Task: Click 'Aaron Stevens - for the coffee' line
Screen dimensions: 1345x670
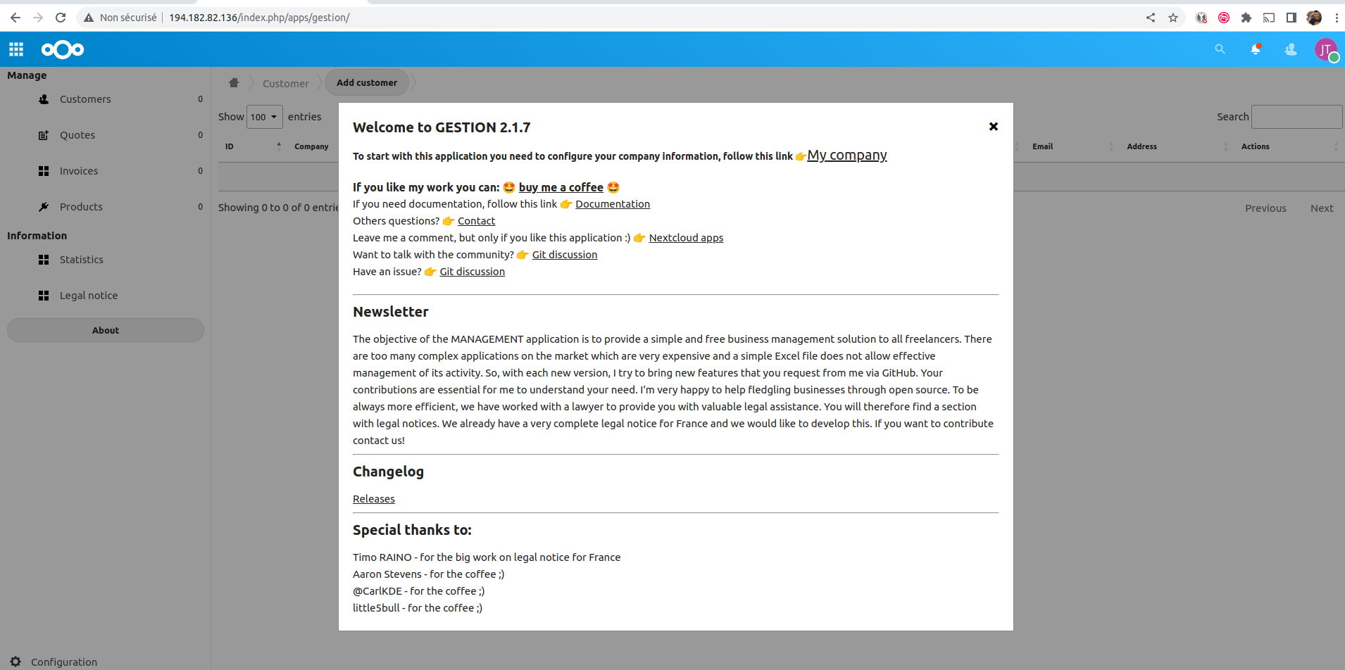Action: [x=429, y=574]
